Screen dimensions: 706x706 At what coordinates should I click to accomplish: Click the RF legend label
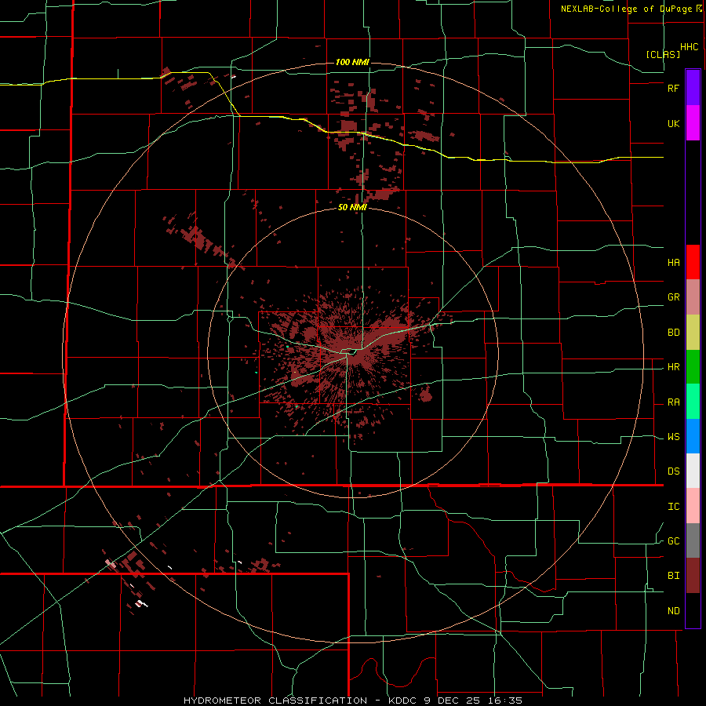673,88
